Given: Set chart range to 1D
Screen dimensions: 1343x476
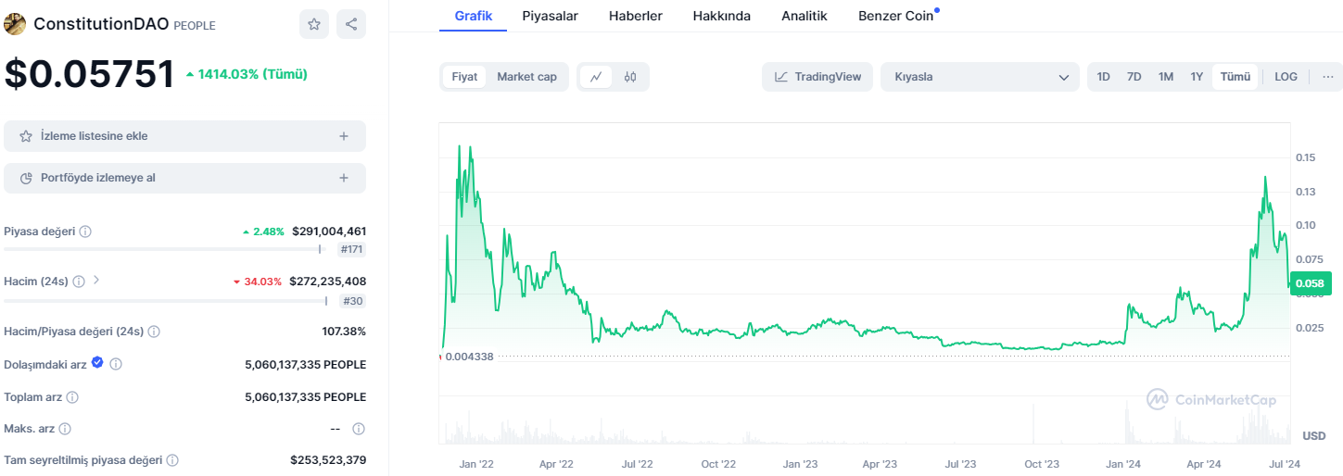Looking at the screenshot, I should pos(1104,77).
